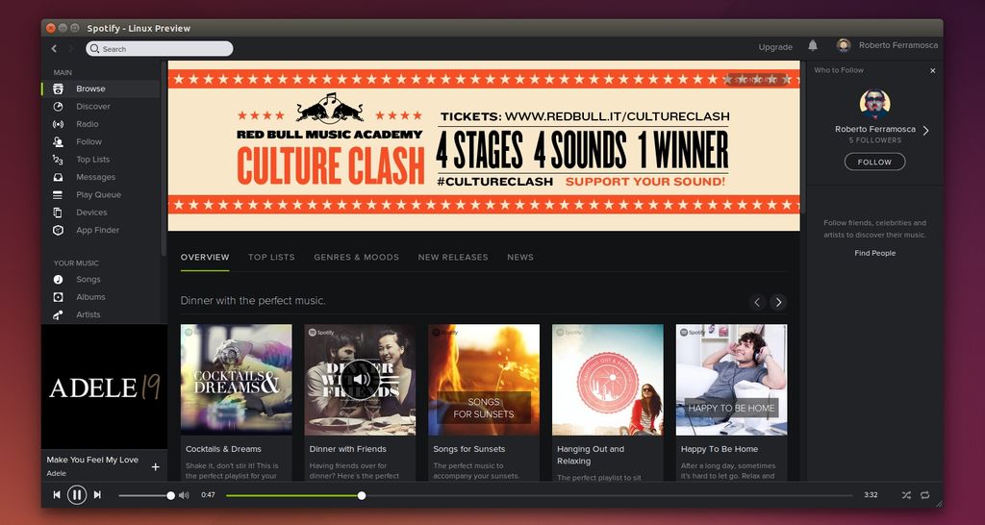This screenshot has height=525, width=985.
Task: Click the Dinner with Friends title text
Action: 348,449
